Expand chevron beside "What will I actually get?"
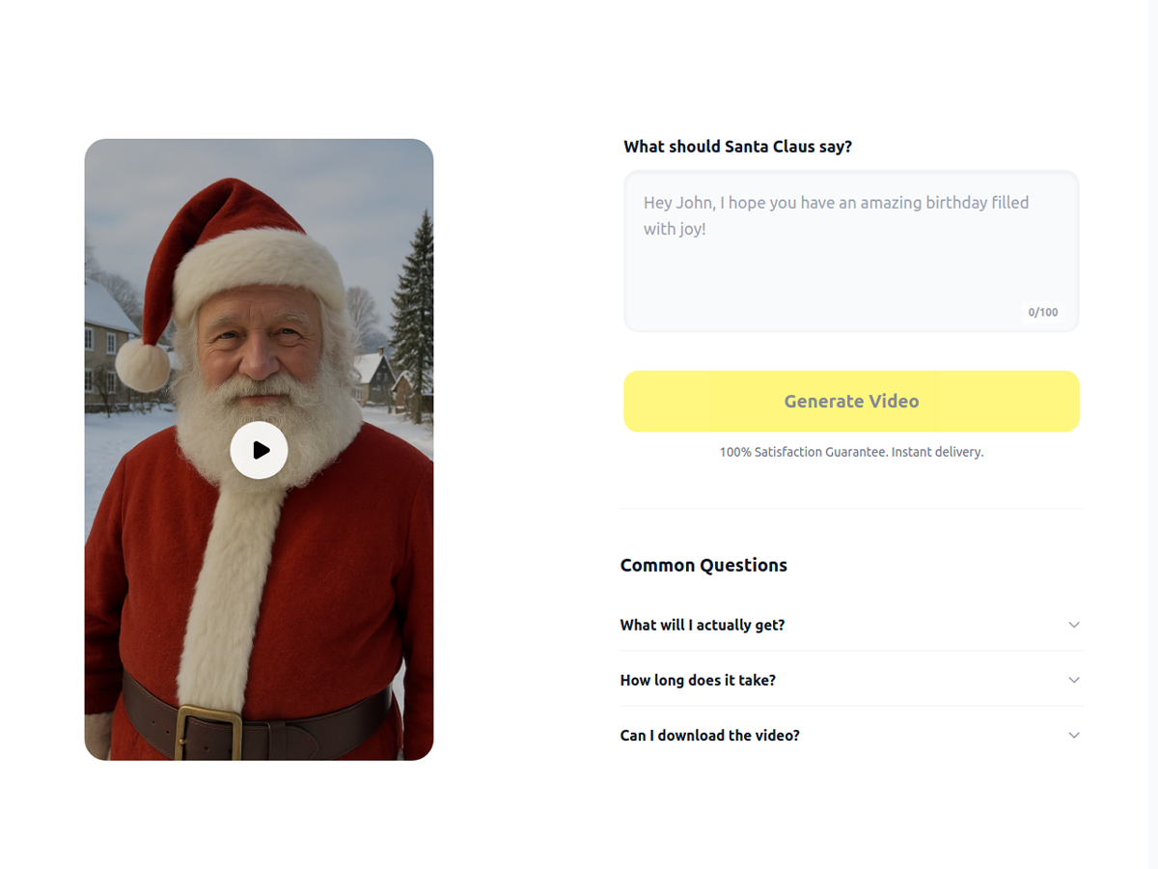Screen dimensions: 1158x869 pos(1073,625)
